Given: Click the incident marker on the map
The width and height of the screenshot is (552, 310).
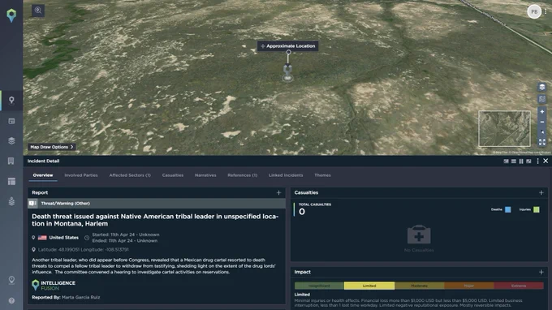Looking at the screenshot, I should tap(288, 73).
